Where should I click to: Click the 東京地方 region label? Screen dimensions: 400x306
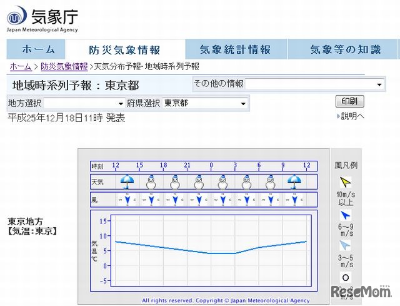(25, 221)
